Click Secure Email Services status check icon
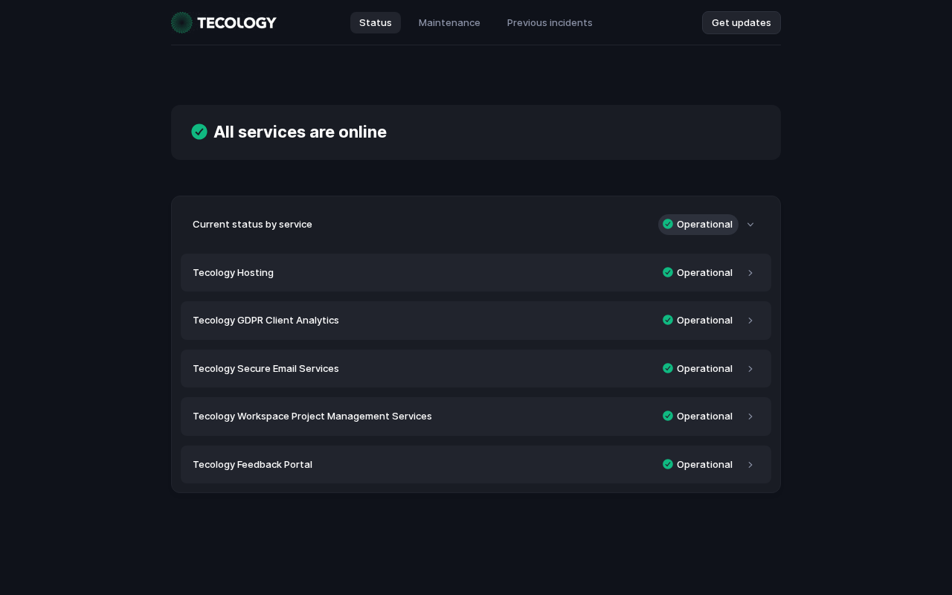Image resolution: width=952 pixels, height=595 pixels. (x=668, y=368)
